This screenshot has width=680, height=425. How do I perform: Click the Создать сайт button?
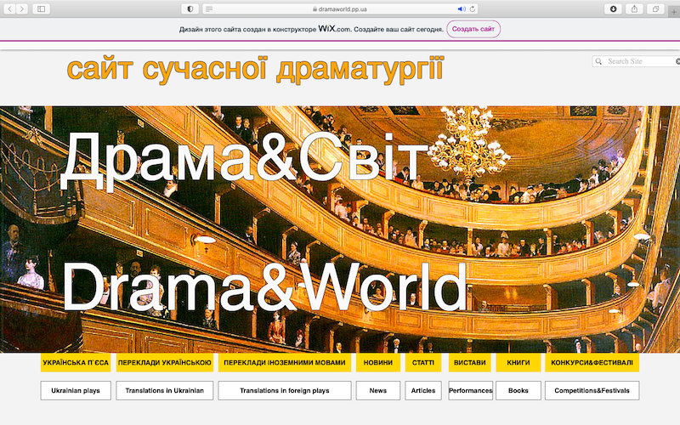pos(473,29)
